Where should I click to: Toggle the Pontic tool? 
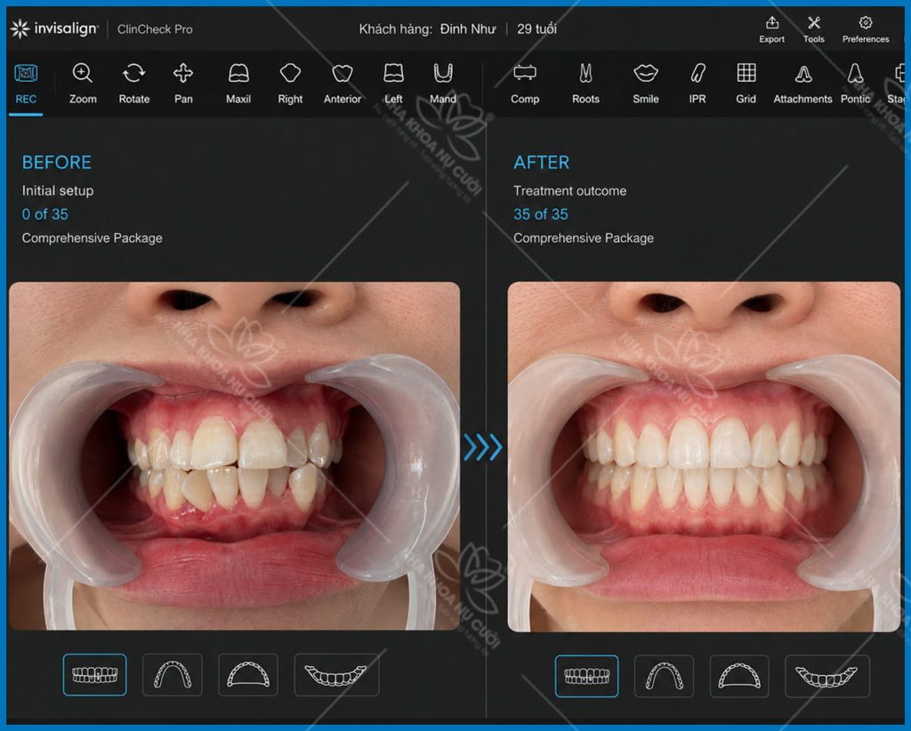pos(855,84)
